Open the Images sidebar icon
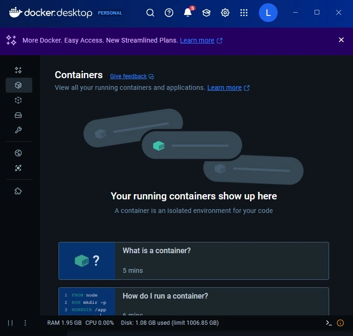353x336 pixels. coord(18,100)
